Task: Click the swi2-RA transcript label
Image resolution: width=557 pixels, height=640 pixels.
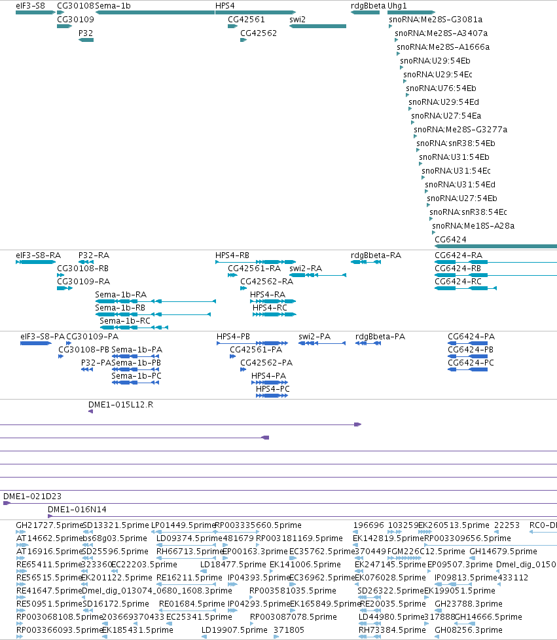Action: point(306,269)
